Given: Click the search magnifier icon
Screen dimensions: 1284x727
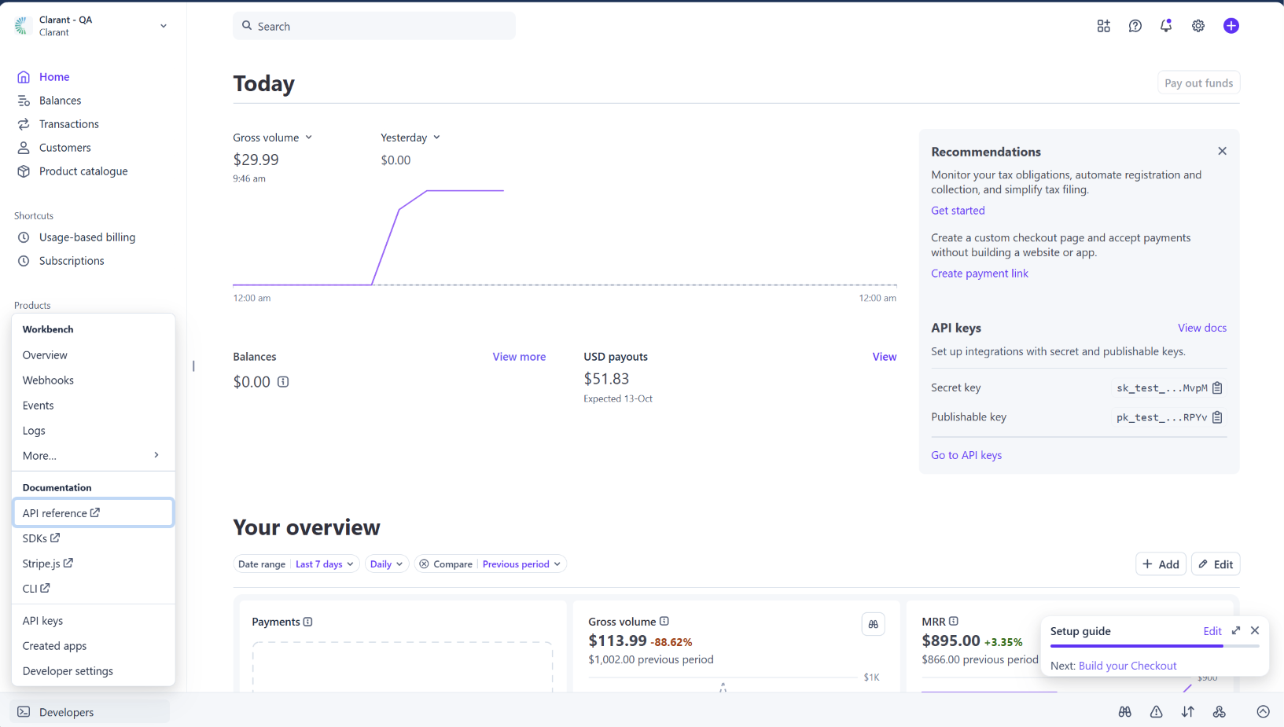Looking at the screenshot, I should (x=247, y=26).
